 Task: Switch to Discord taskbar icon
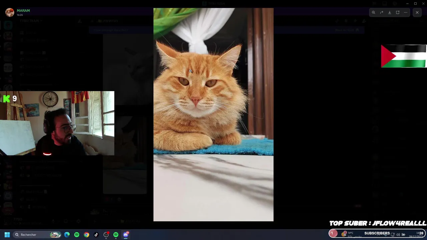126,235
